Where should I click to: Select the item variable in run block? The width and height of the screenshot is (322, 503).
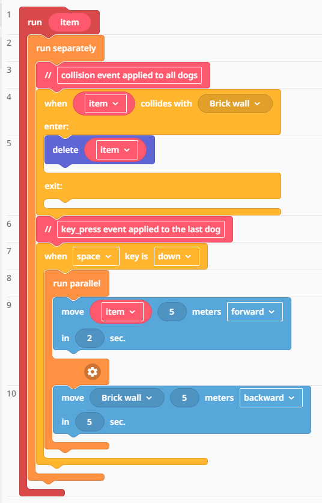tap(70, 22)
